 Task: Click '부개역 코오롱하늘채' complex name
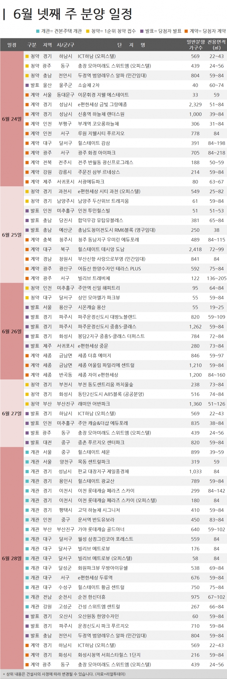pos(98,124)
